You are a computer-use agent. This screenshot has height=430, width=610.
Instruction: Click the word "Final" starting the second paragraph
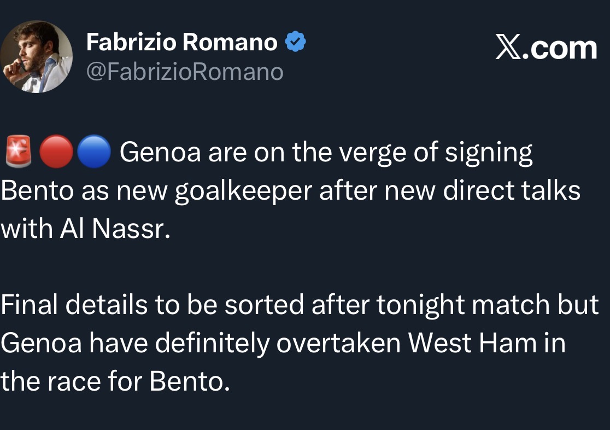tap(30, 305)
